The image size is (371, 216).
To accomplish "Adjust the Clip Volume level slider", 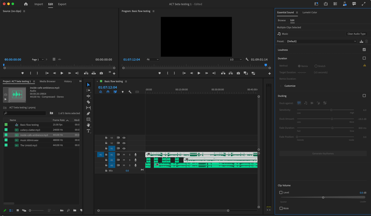I will coord(323,197).
